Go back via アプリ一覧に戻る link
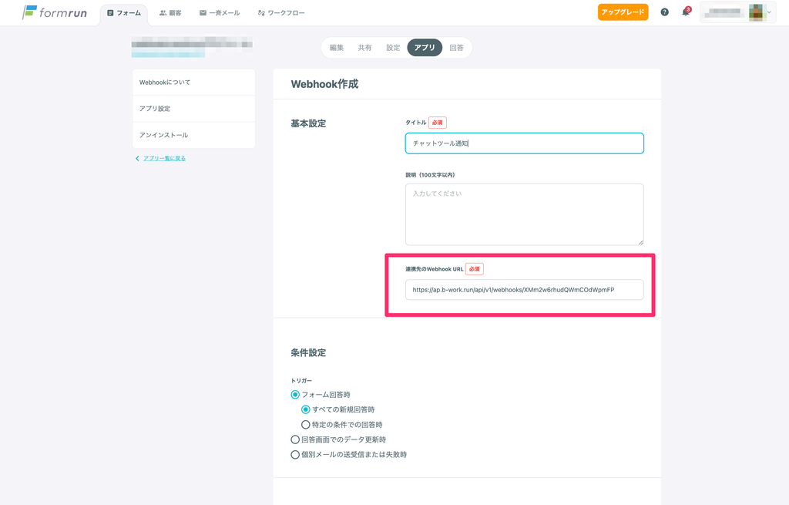789x505 pixels. click(163, 158)
